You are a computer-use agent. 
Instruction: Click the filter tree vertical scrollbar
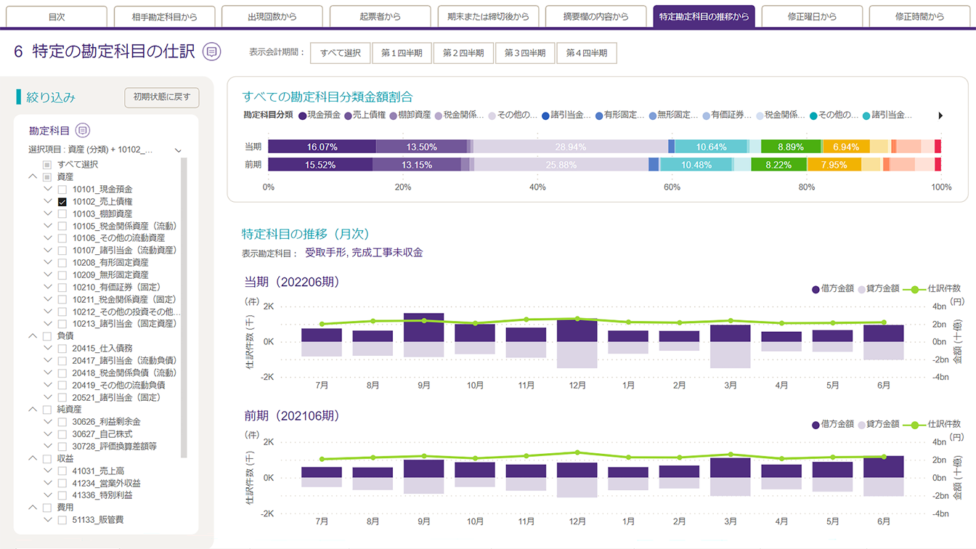(184, 308)
